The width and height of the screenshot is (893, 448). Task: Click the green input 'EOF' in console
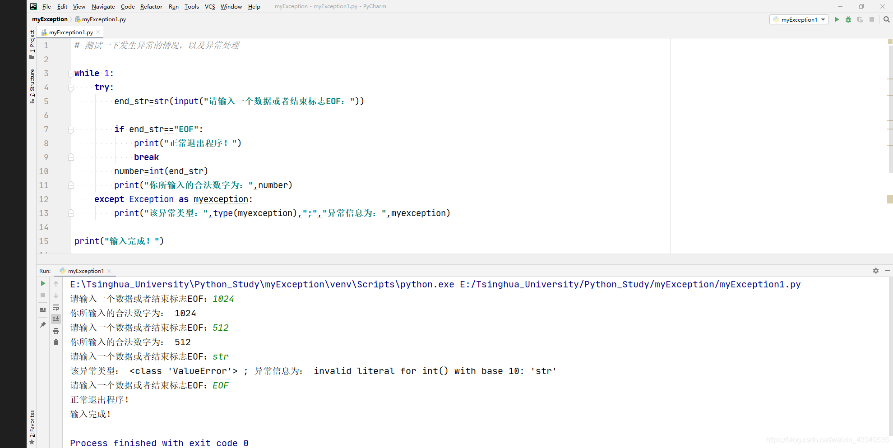tap(221, 385)
